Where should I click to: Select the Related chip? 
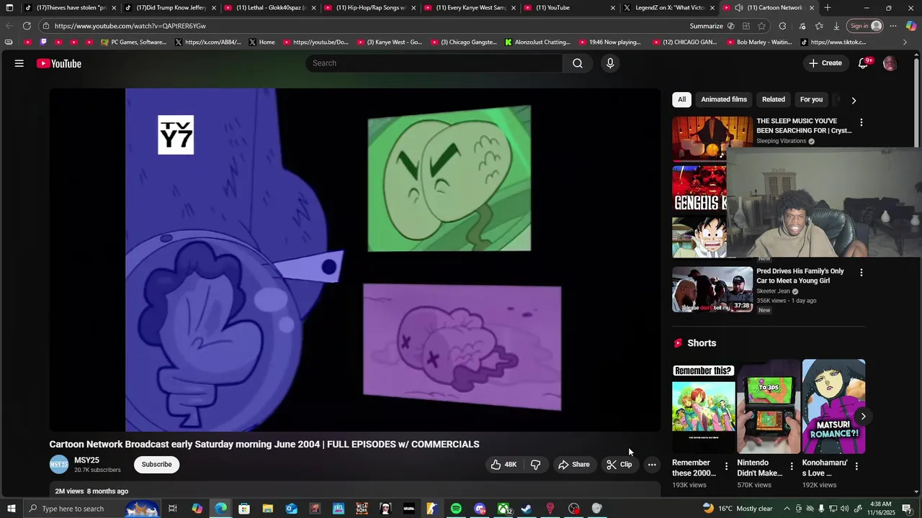pos(774,99)
